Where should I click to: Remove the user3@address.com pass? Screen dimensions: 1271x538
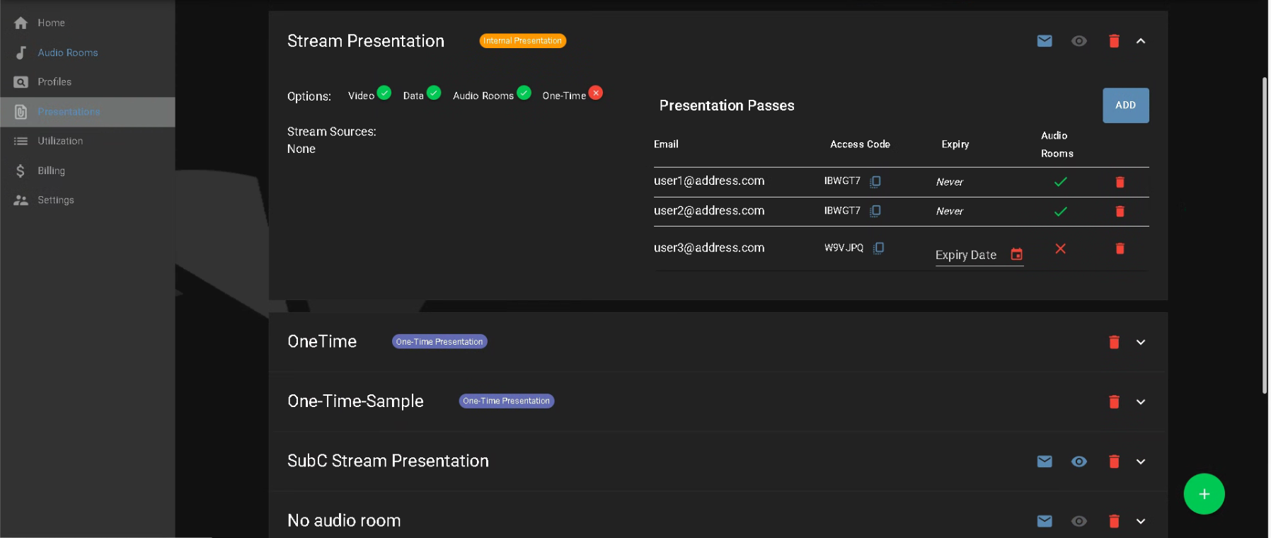1120,248
